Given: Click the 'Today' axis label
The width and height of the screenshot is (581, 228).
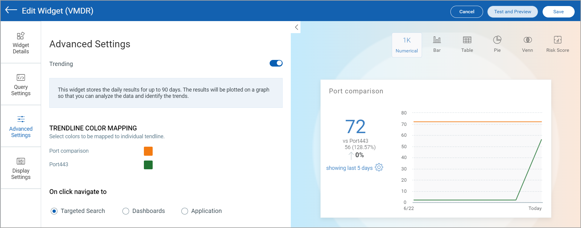Looking at the screenshot, I should pos(535,208).
